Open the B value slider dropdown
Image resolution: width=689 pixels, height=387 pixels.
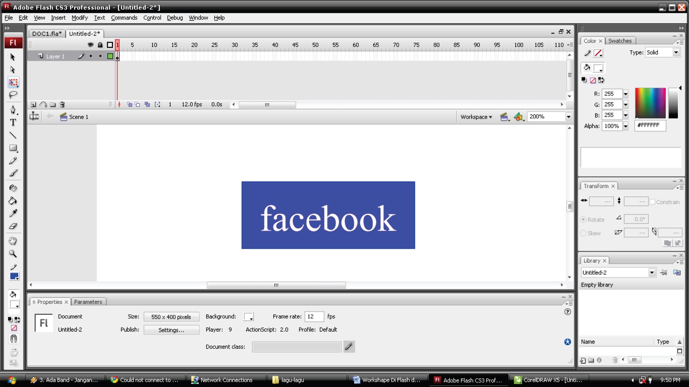coord(626,115)
